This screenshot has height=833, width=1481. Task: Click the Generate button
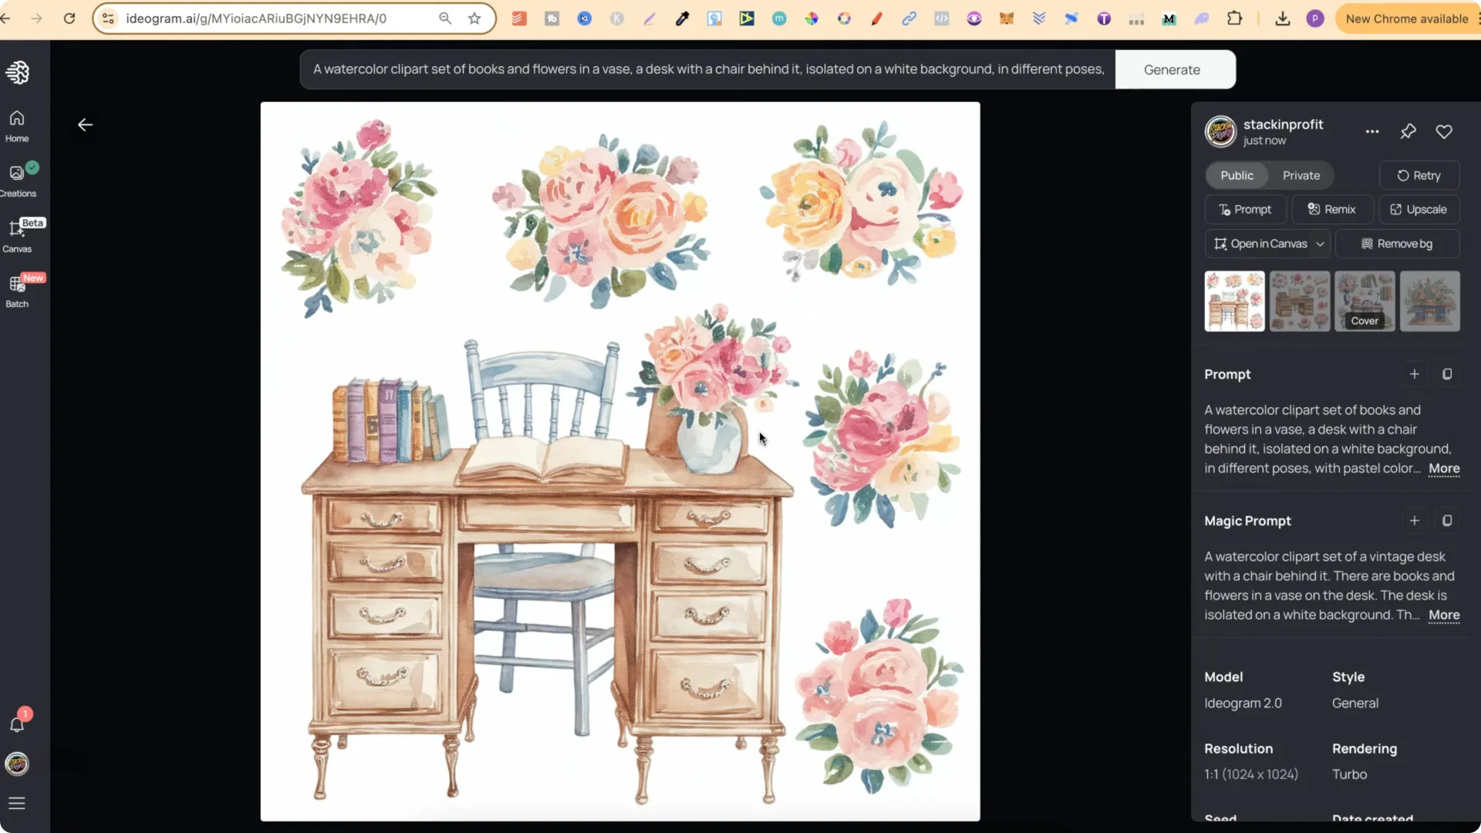1171,69
